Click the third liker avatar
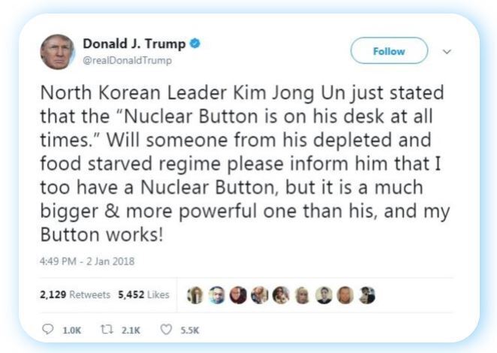The image size is (497, 353). pos(238,295)
